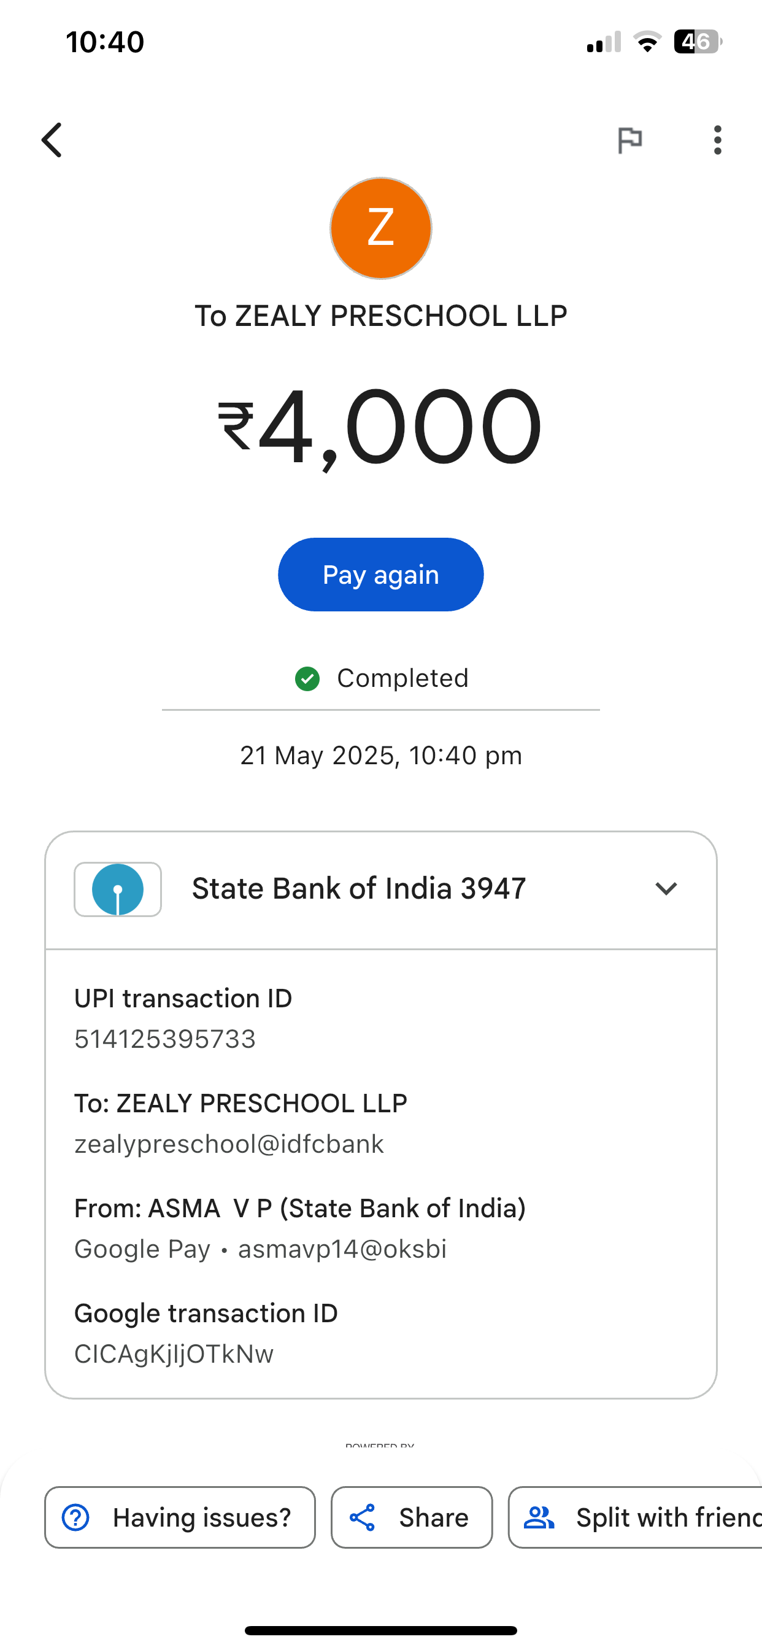
Task: Tap the State Bank of India 3947 row
Action: coord(358,889)
